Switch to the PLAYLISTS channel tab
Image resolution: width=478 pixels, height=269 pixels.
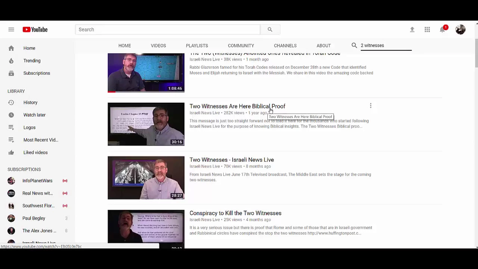tap(197, 46)
